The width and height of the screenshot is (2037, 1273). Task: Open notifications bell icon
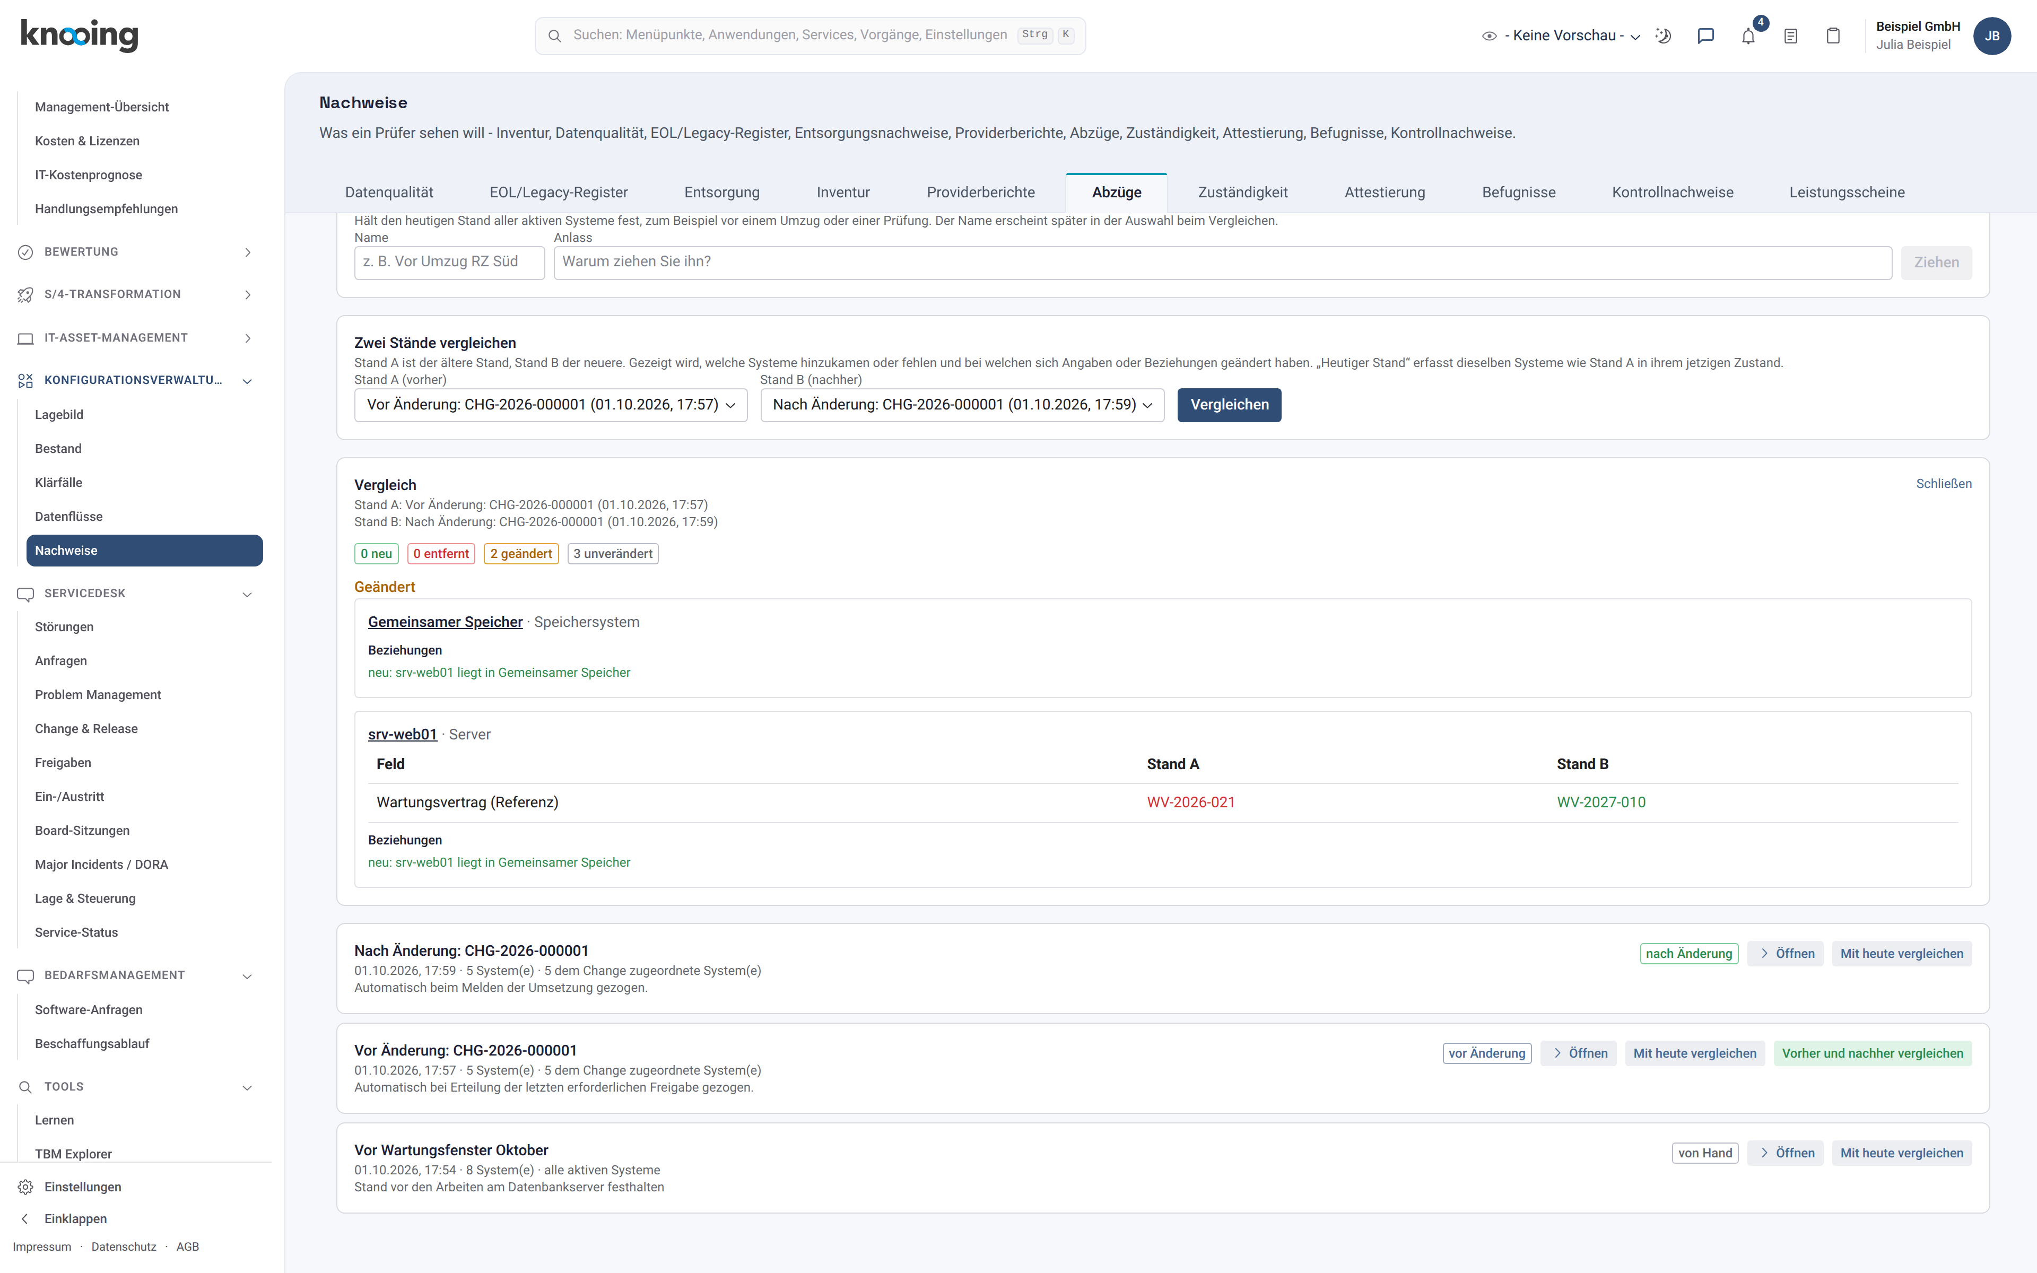(x=1748, y=36)
